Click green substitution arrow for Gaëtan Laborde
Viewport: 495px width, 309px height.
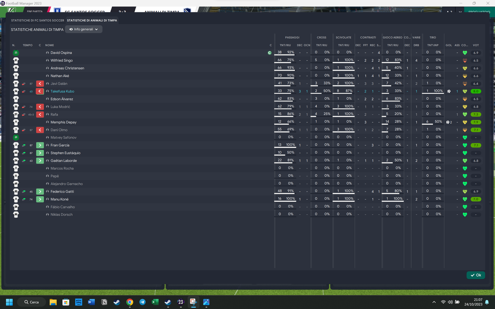pos(39,161)
